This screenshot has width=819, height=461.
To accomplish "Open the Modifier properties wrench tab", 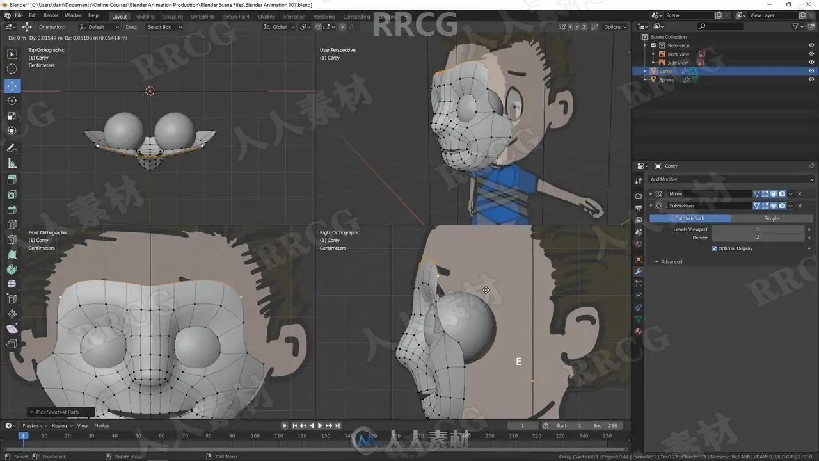I will [639, 271].
